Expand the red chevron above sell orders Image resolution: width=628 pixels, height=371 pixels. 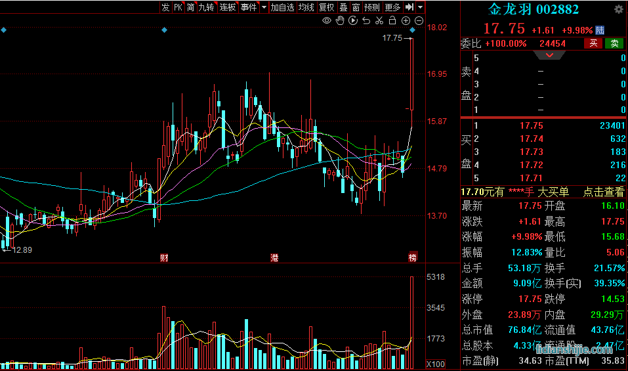coord(544,55)
